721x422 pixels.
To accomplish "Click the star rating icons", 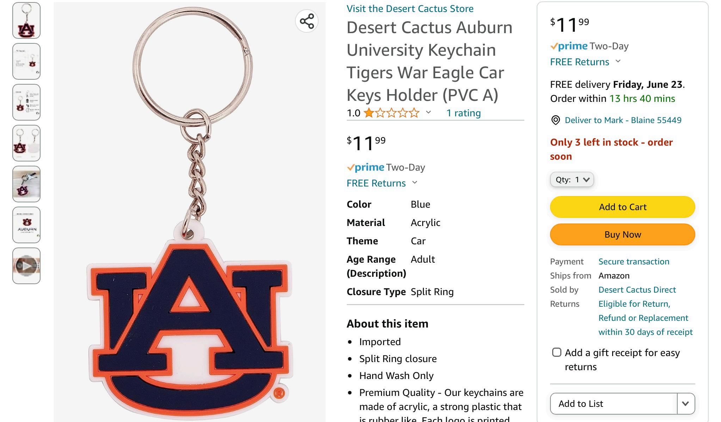I will 392,113.
